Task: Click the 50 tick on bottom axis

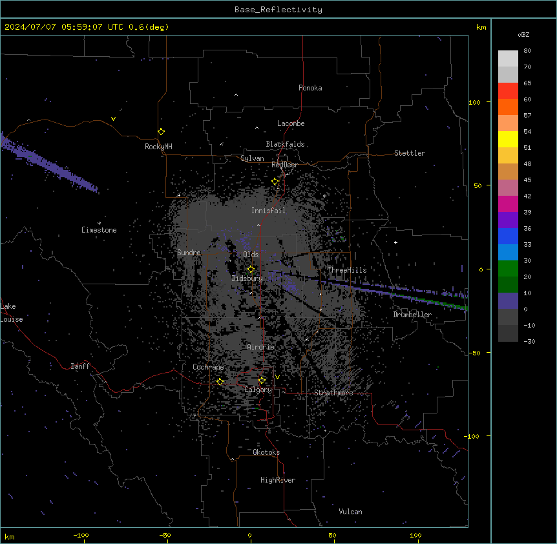Action: coord(332,535)
